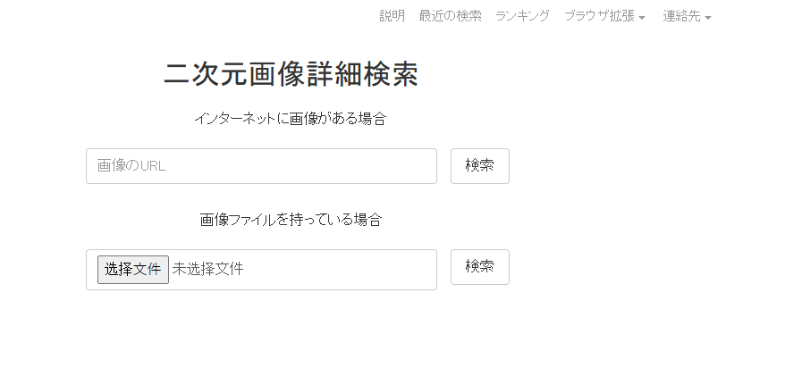Select the ブラウザ拡張 navigation text
This screenshot has height=368, width=785.
click(x=599, y=16)
